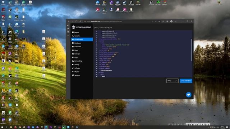Click the Windows Start button
Image resolution: width=230 pixels, height=129 pixels.
pyautogui.click(x=2, y=127)
